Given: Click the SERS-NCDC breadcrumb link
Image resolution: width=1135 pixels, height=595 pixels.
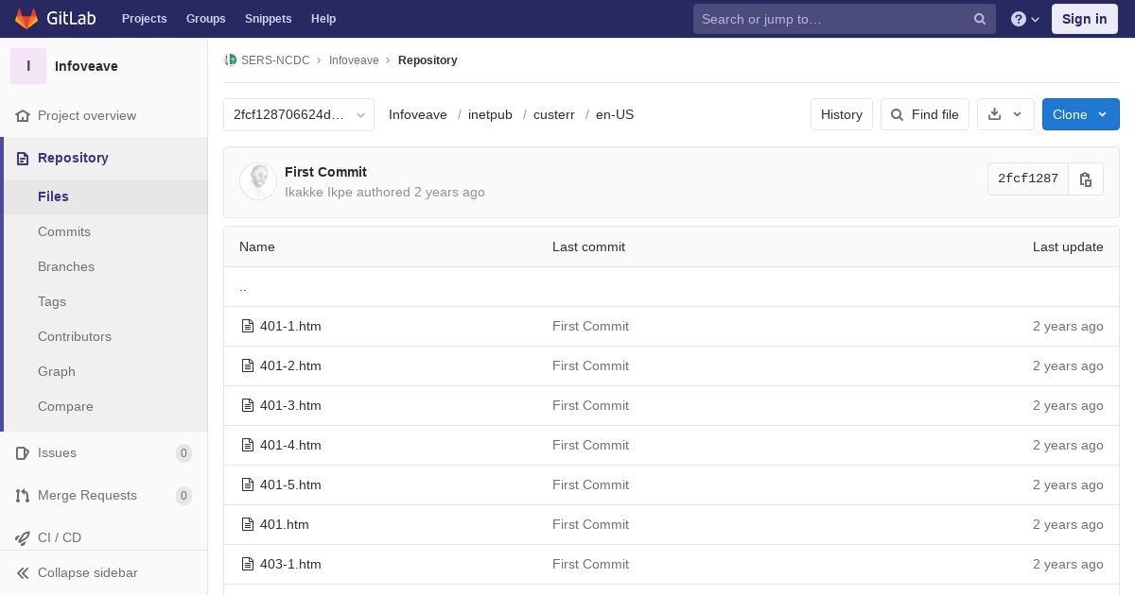Looking at the screenshot, I should [275, 60].
